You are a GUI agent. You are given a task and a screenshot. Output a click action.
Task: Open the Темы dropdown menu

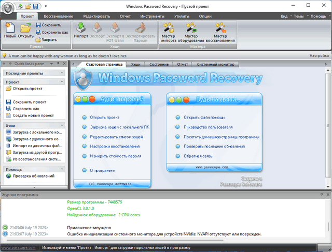(x=299, y=16)
